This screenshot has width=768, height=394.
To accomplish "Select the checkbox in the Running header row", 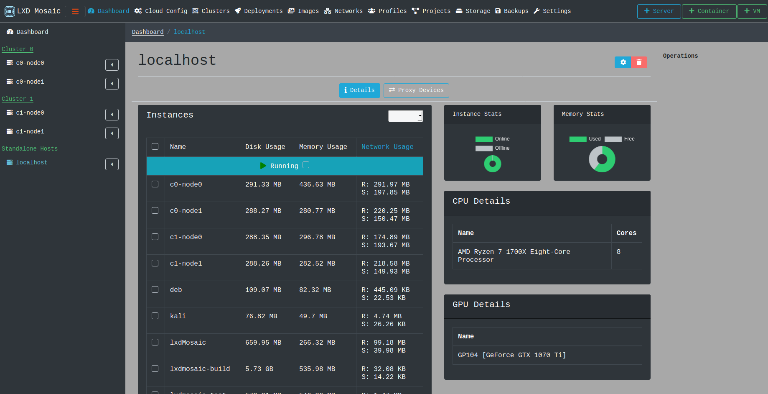I will [306, 165].
